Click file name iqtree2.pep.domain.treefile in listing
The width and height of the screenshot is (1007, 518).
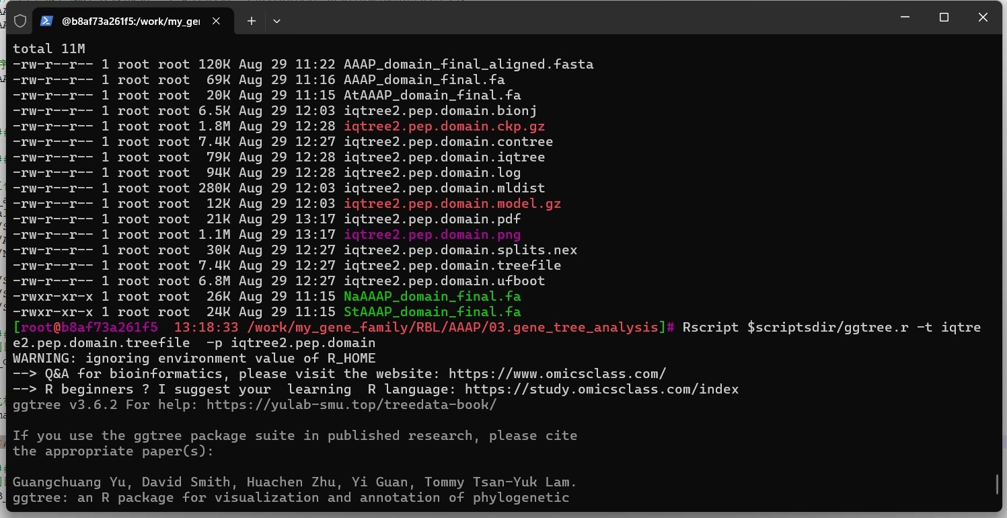tap(452, 266)
